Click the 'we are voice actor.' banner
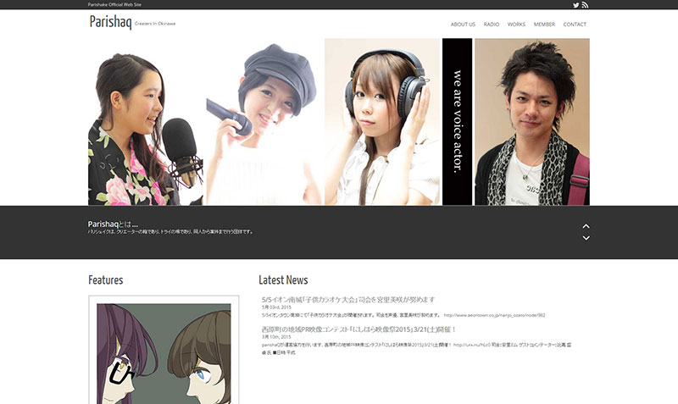The width and height of the screenshot is (678, 404). [457, 122]
